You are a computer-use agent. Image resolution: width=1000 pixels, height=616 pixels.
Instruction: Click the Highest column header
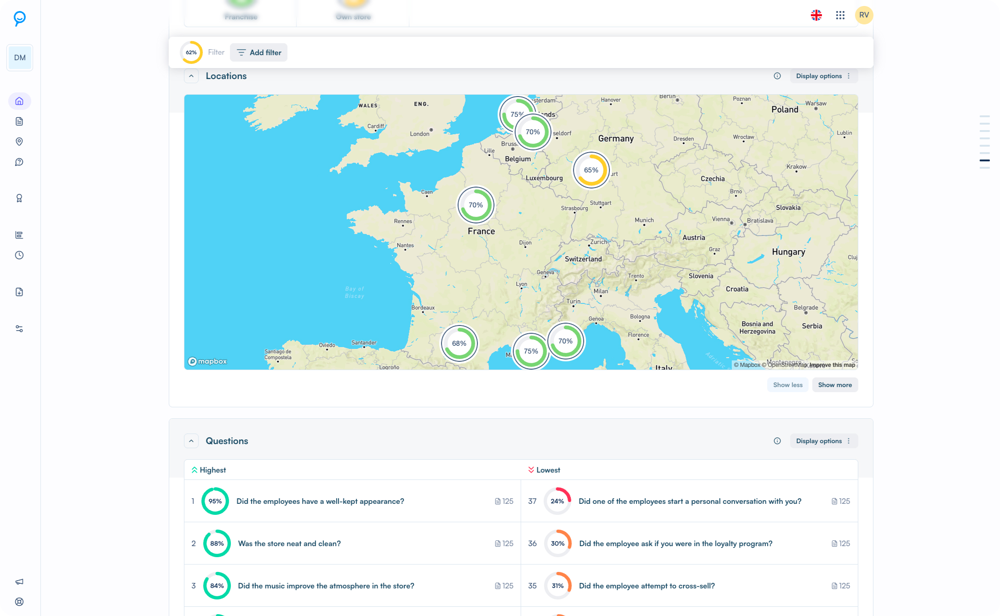click(x=208, y=470)
